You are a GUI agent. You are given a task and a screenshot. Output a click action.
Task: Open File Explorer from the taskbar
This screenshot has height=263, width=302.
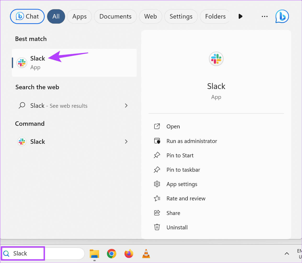click(94, 254)
